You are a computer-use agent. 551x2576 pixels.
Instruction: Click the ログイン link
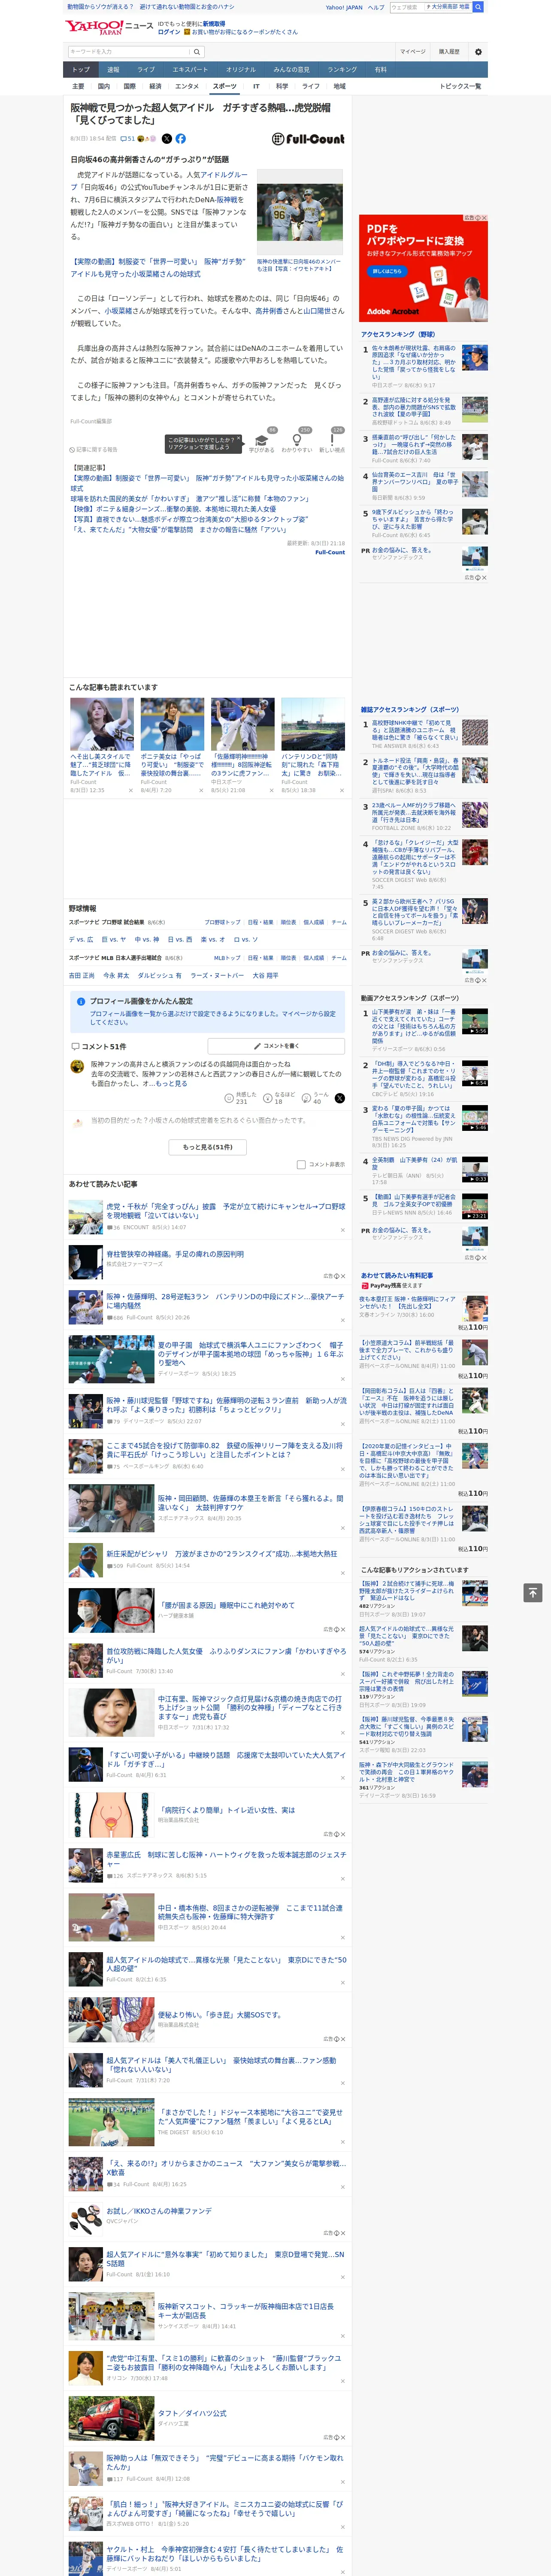point(169,32)
